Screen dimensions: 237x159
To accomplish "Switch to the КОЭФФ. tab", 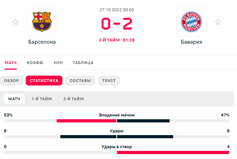I will tap(35, 63).
